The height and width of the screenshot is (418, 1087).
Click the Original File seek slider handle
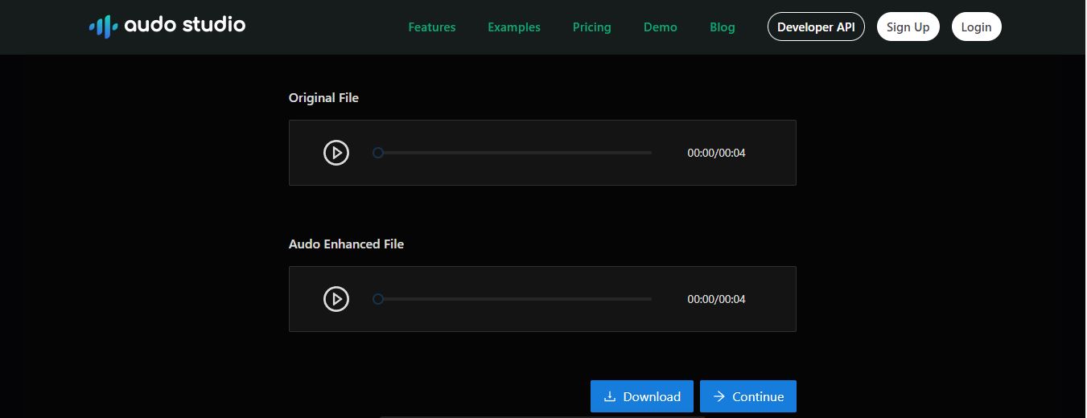point(377,153)
